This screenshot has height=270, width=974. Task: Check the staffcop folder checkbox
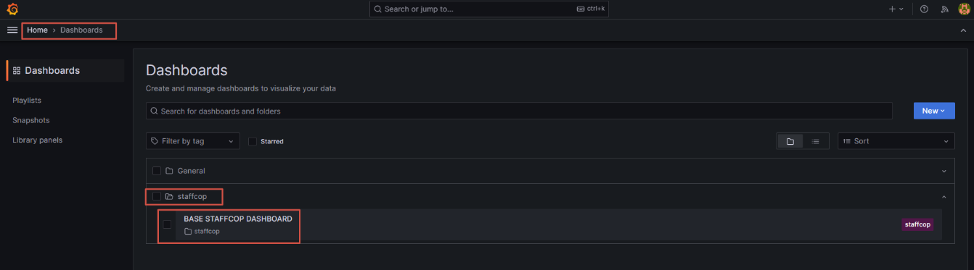tap(157, 196)
